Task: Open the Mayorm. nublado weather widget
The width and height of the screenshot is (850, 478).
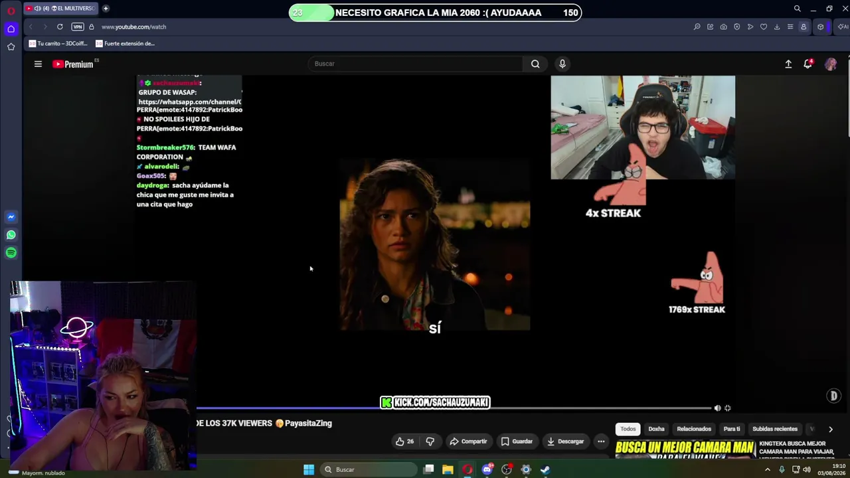Action: click(37, 473)
